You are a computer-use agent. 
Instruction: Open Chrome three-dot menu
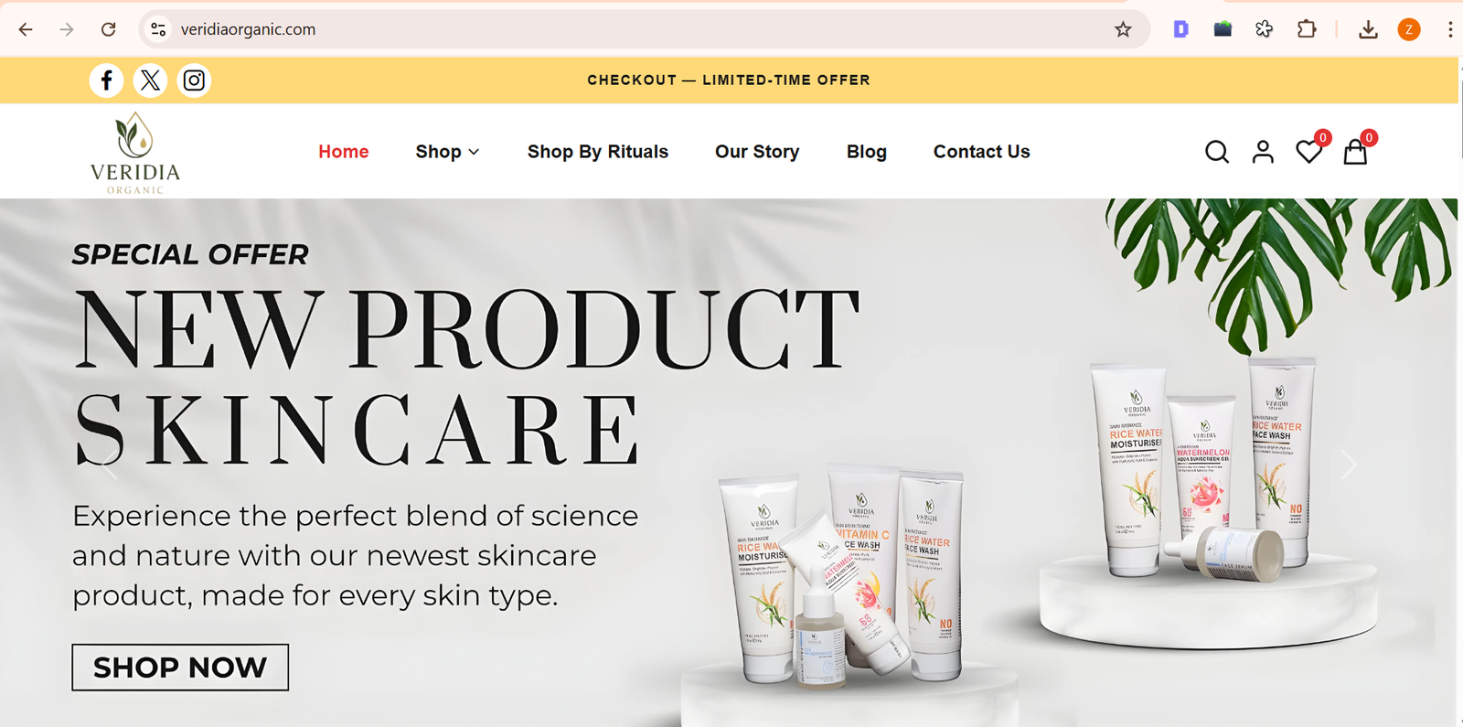(1449, 29)
